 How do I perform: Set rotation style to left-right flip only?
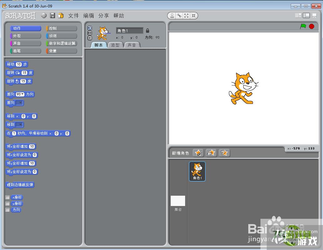[90, 33]
